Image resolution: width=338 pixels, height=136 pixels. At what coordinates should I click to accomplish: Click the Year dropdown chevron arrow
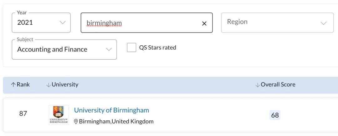pyautogui.click(x=63, y=23)
